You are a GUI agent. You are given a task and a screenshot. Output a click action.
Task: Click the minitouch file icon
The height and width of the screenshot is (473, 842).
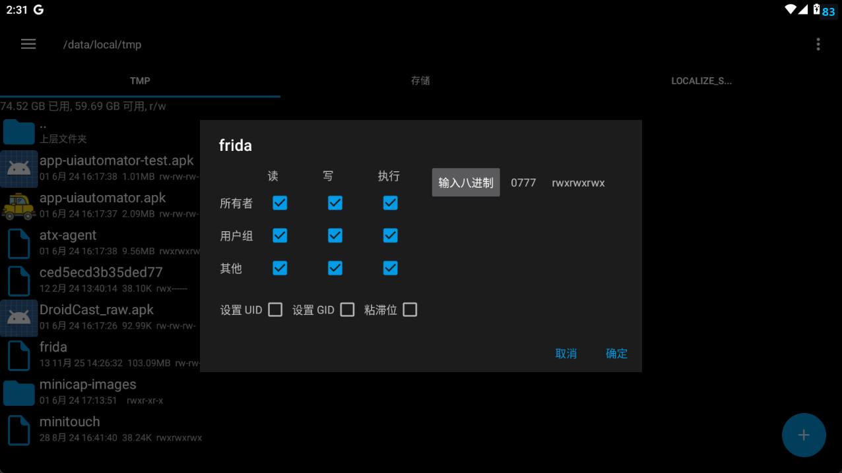point(19,430)
